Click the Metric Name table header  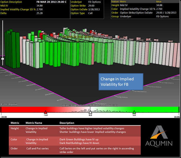(34, 123)
